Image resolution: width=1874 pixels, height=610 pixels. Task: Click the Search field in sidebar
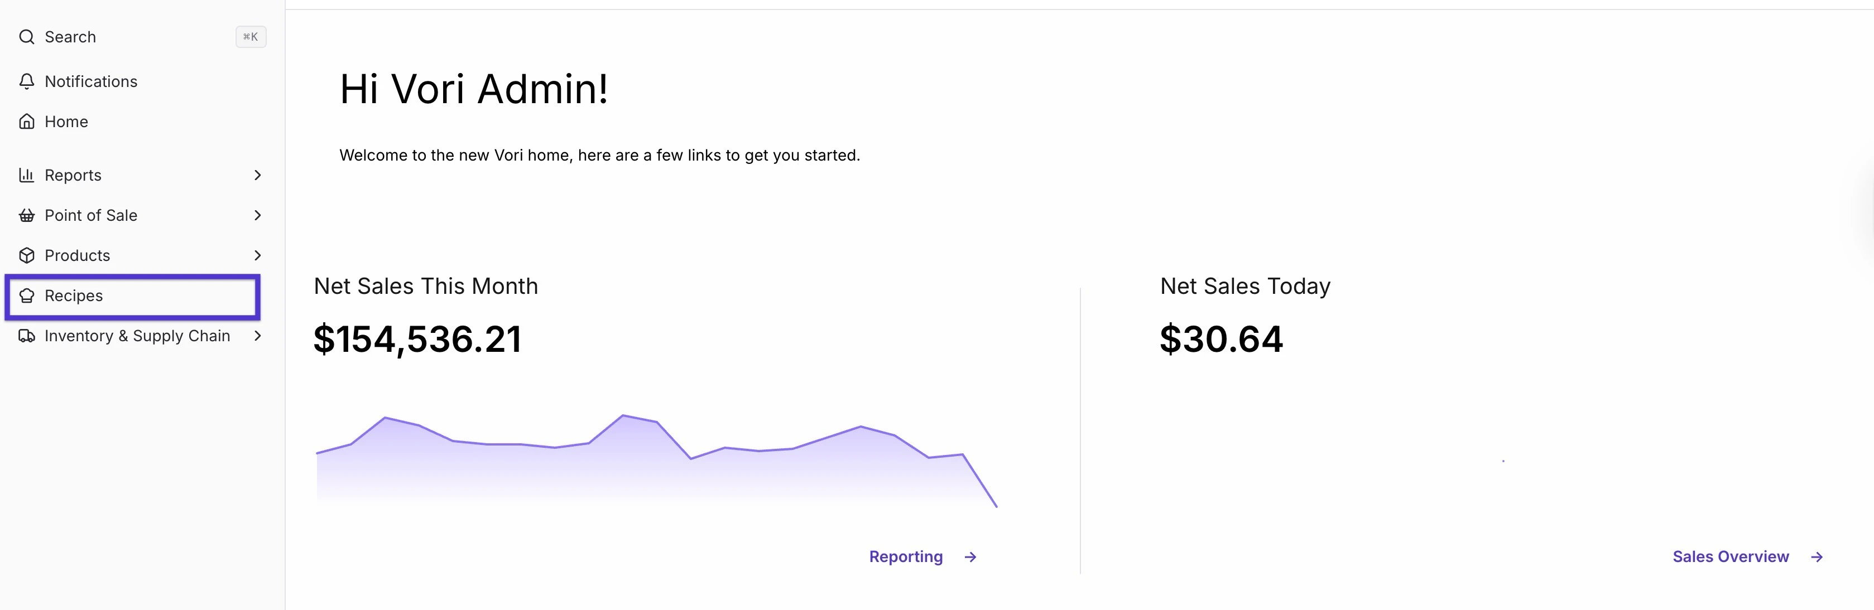click(x=131, y=37)
